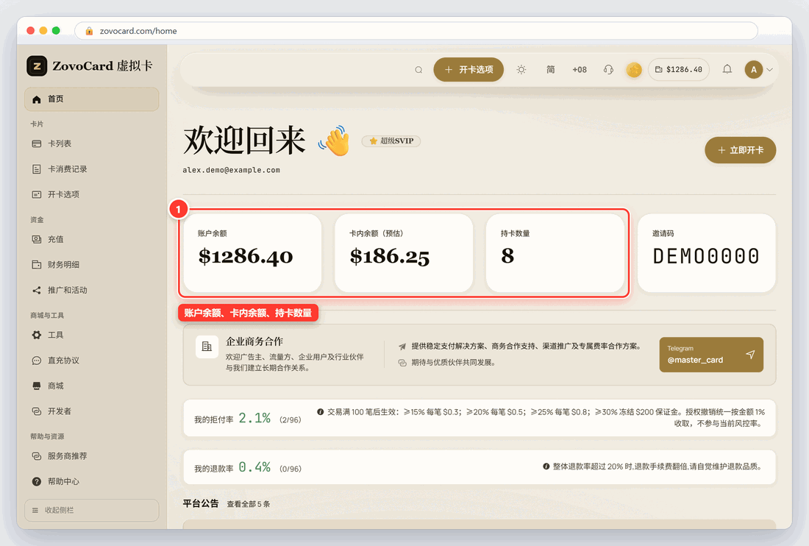
Task: Click the 超级SVIP badge
Action: 391,141
